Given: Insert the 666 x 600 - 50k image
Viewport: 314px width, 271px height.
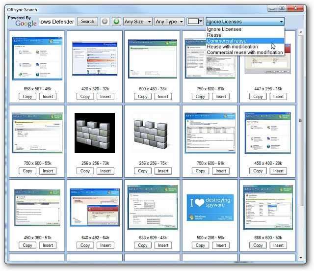Looking at the screenshot, I should coord(278,245).
